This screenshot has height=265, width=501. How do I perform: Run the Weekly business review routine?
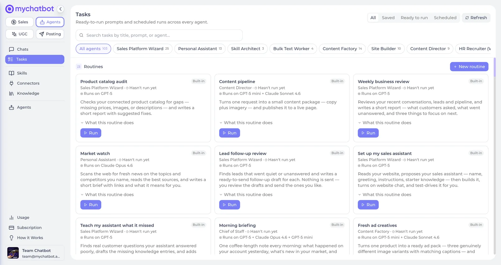click(368, 133)
